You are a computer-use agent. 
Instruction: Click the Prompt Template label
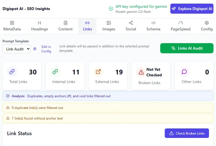[x=16, y=41]
